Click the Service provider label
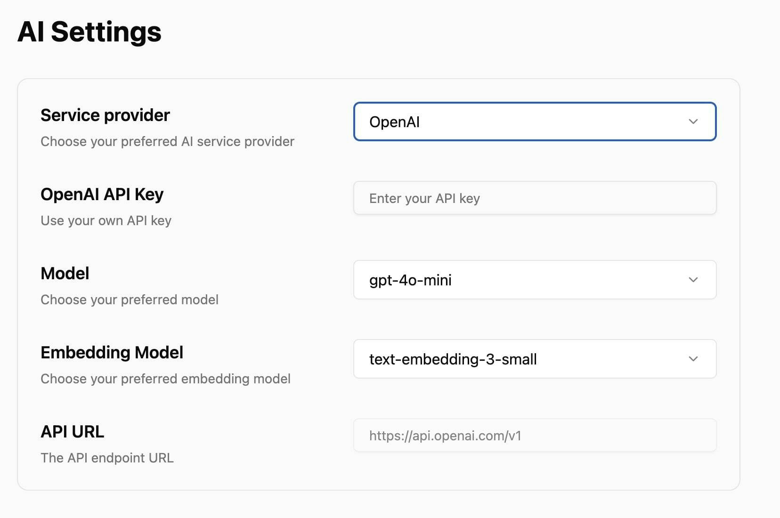This screenshot has height=518, width=780. [x=105, y=115]
